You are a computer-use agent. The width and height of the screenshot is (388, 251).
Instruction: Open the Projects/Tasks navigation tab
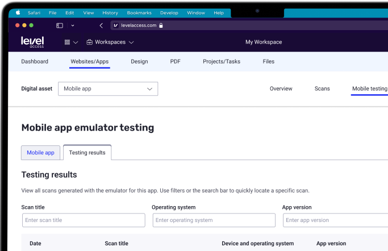(222, 61)
